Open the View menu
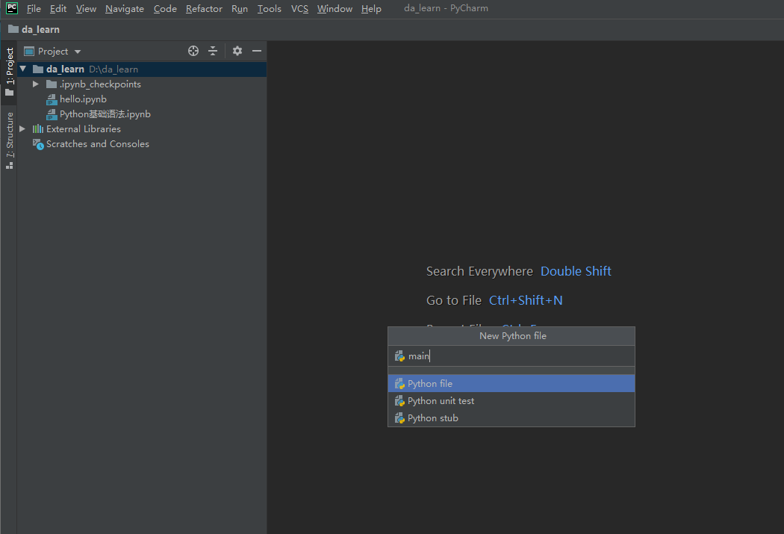Screen dimensions: 784x534 [86, 8]
